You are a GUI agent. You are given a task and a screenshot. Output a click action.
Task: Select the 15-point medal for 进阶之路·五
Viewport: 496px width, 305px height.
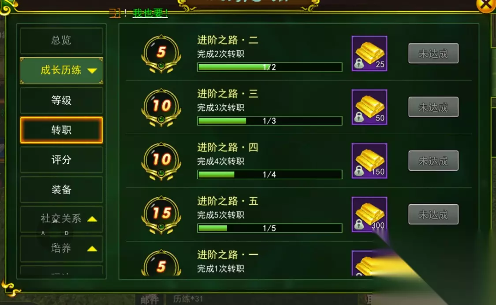[x=161, y=215]
